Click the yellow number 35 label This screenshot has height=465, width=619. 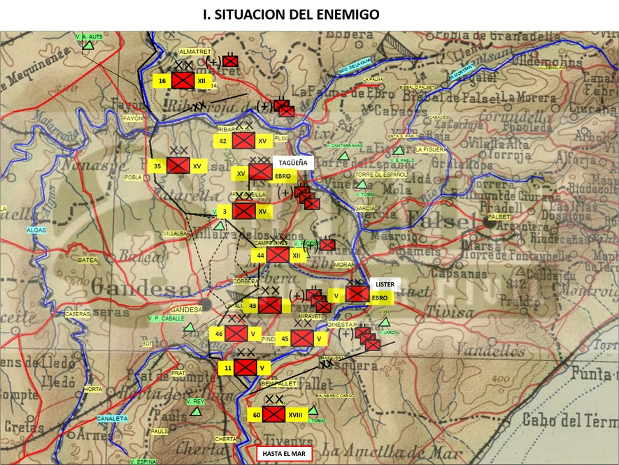pyautogui.click(x=157, y=166)
